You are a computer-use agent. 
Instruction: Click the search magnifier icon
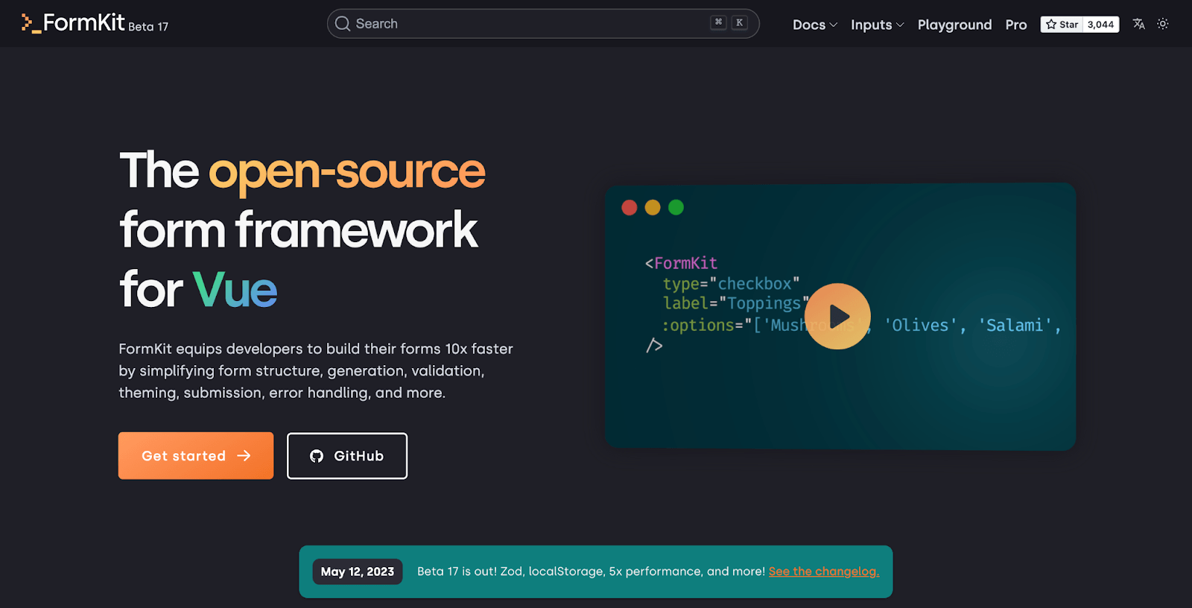tap(343, 24)
